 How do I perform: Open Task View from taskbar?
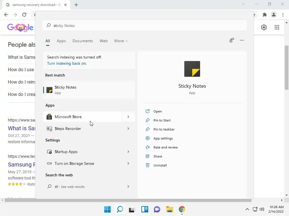pyautogui.click(x=132, y=209)
